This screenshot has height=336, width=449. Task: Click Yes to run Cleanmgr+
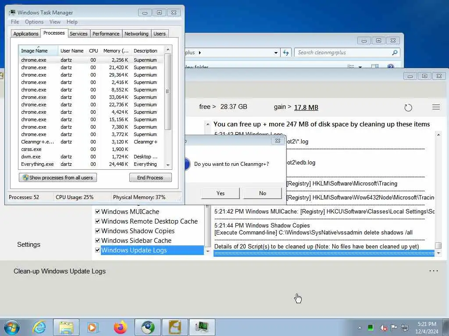coord(221,193)
